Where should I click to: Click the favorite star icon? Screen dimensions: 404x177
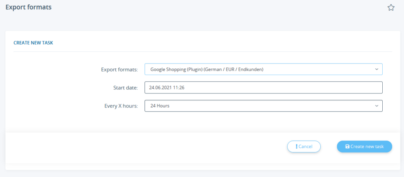point(391,7)
